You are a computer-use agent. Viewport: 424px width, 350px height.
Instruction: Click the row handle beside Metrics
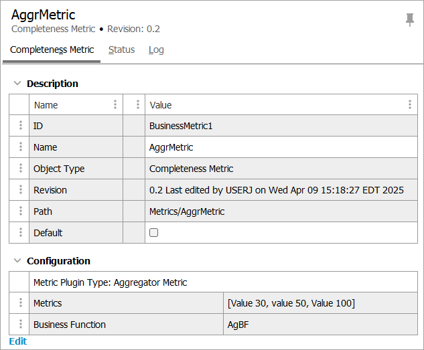[20, 303]
